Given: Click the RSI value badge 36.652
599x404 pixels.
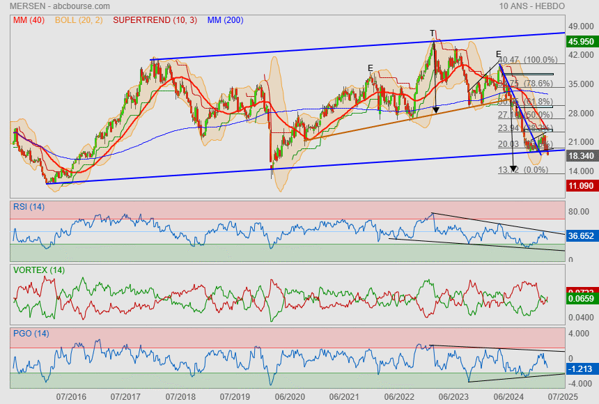Looking at the screenshot, I should [580, 236].
